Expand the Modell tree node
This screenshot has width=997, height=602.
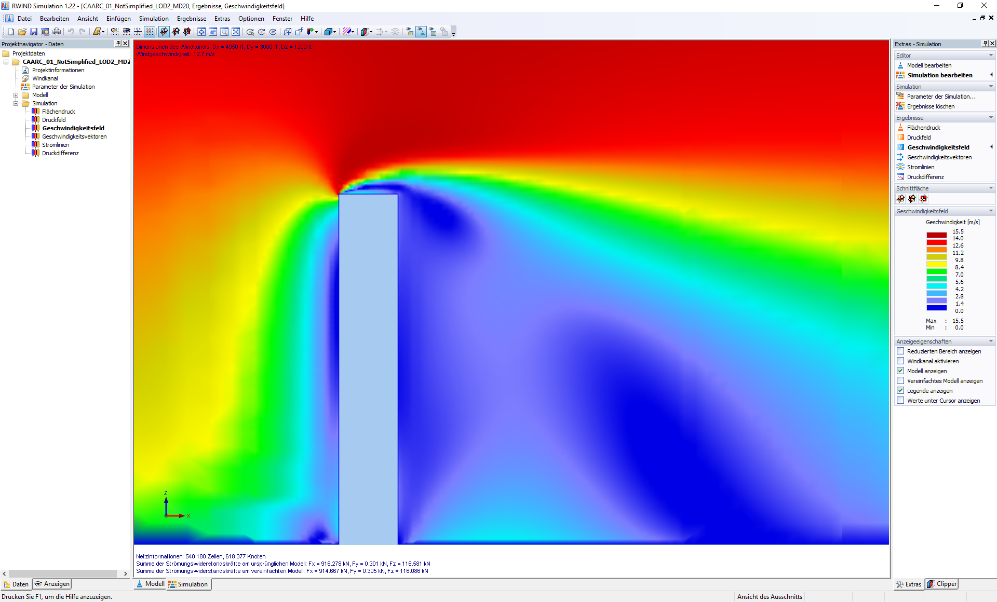[x=16, y=95]
